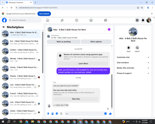Choose a sticker from the composer
Viewport: 155px width, 124px height.
pos(57,114)
